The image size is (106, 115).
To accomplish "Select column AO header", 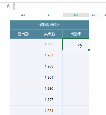I will [94, 15].
